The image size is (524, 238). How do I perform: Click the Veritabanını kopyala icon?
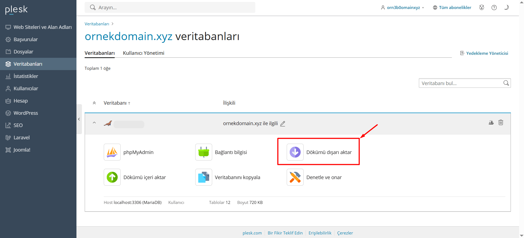tap(203, 177)
